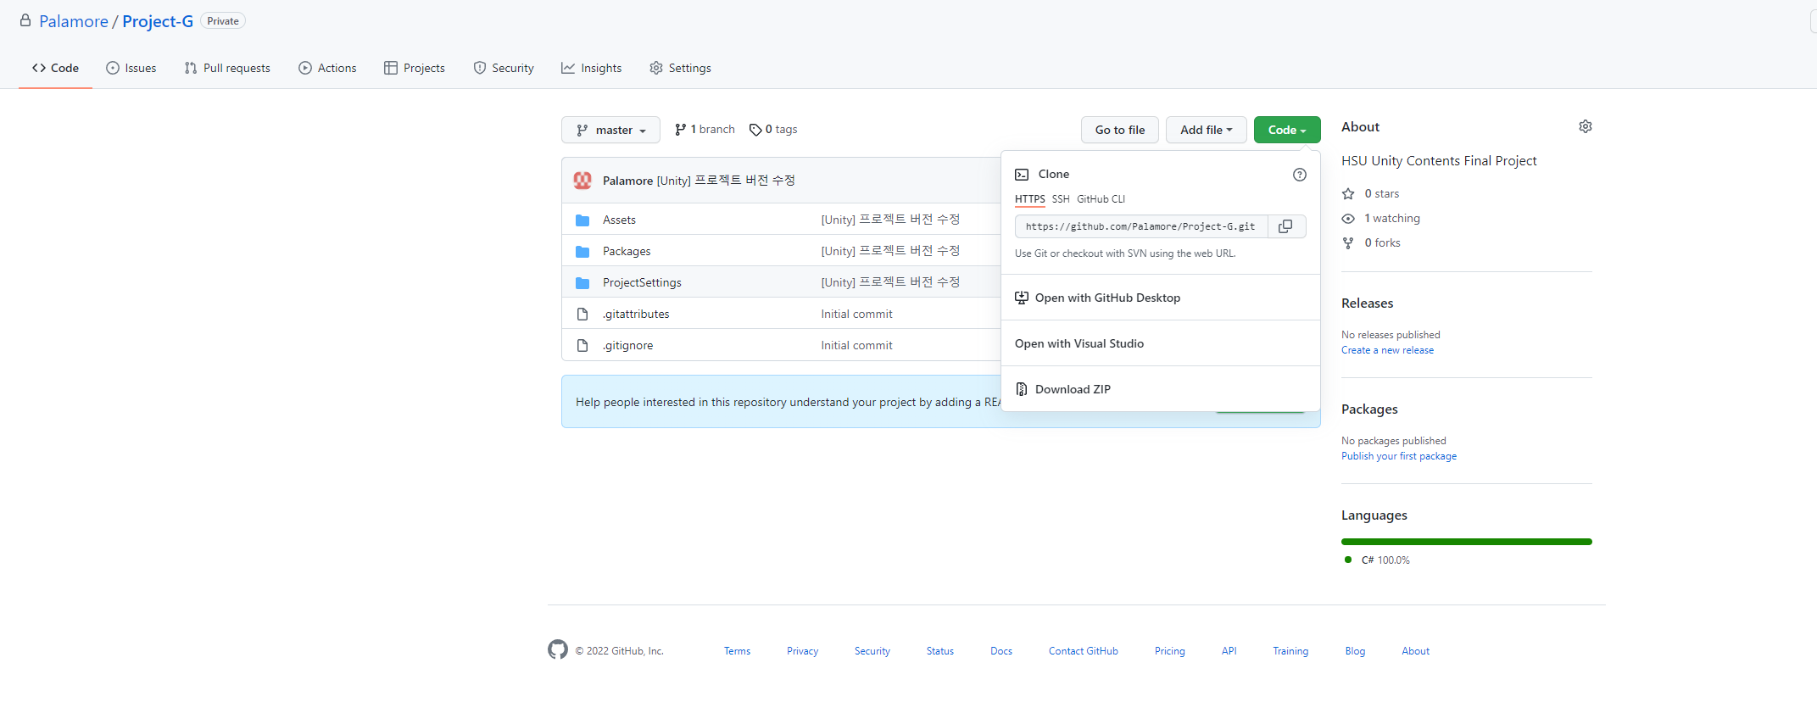This screenshot has width=1817, height=713.
Task: Toggle the green Code dropdown button
Action: point(1287,130)
